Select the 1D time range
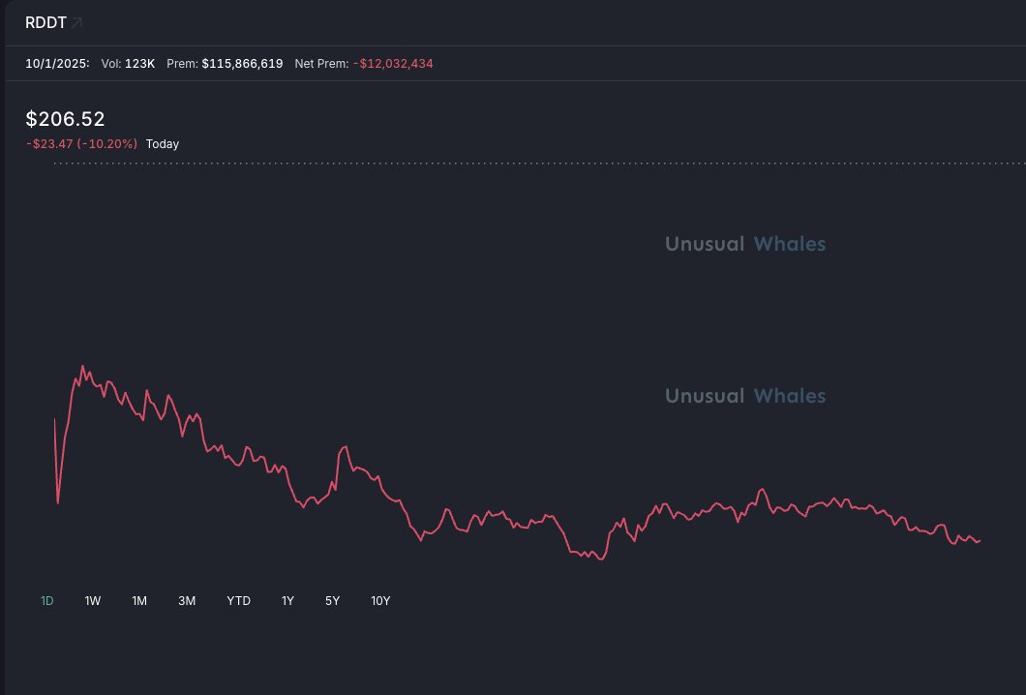Viewport: 1026px width, 695px height. [46, 601]
